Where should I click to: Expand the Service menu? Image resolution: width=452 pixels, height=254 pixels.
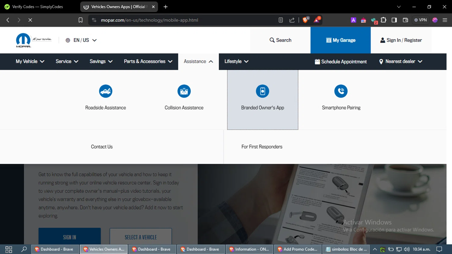coord(67,61)
